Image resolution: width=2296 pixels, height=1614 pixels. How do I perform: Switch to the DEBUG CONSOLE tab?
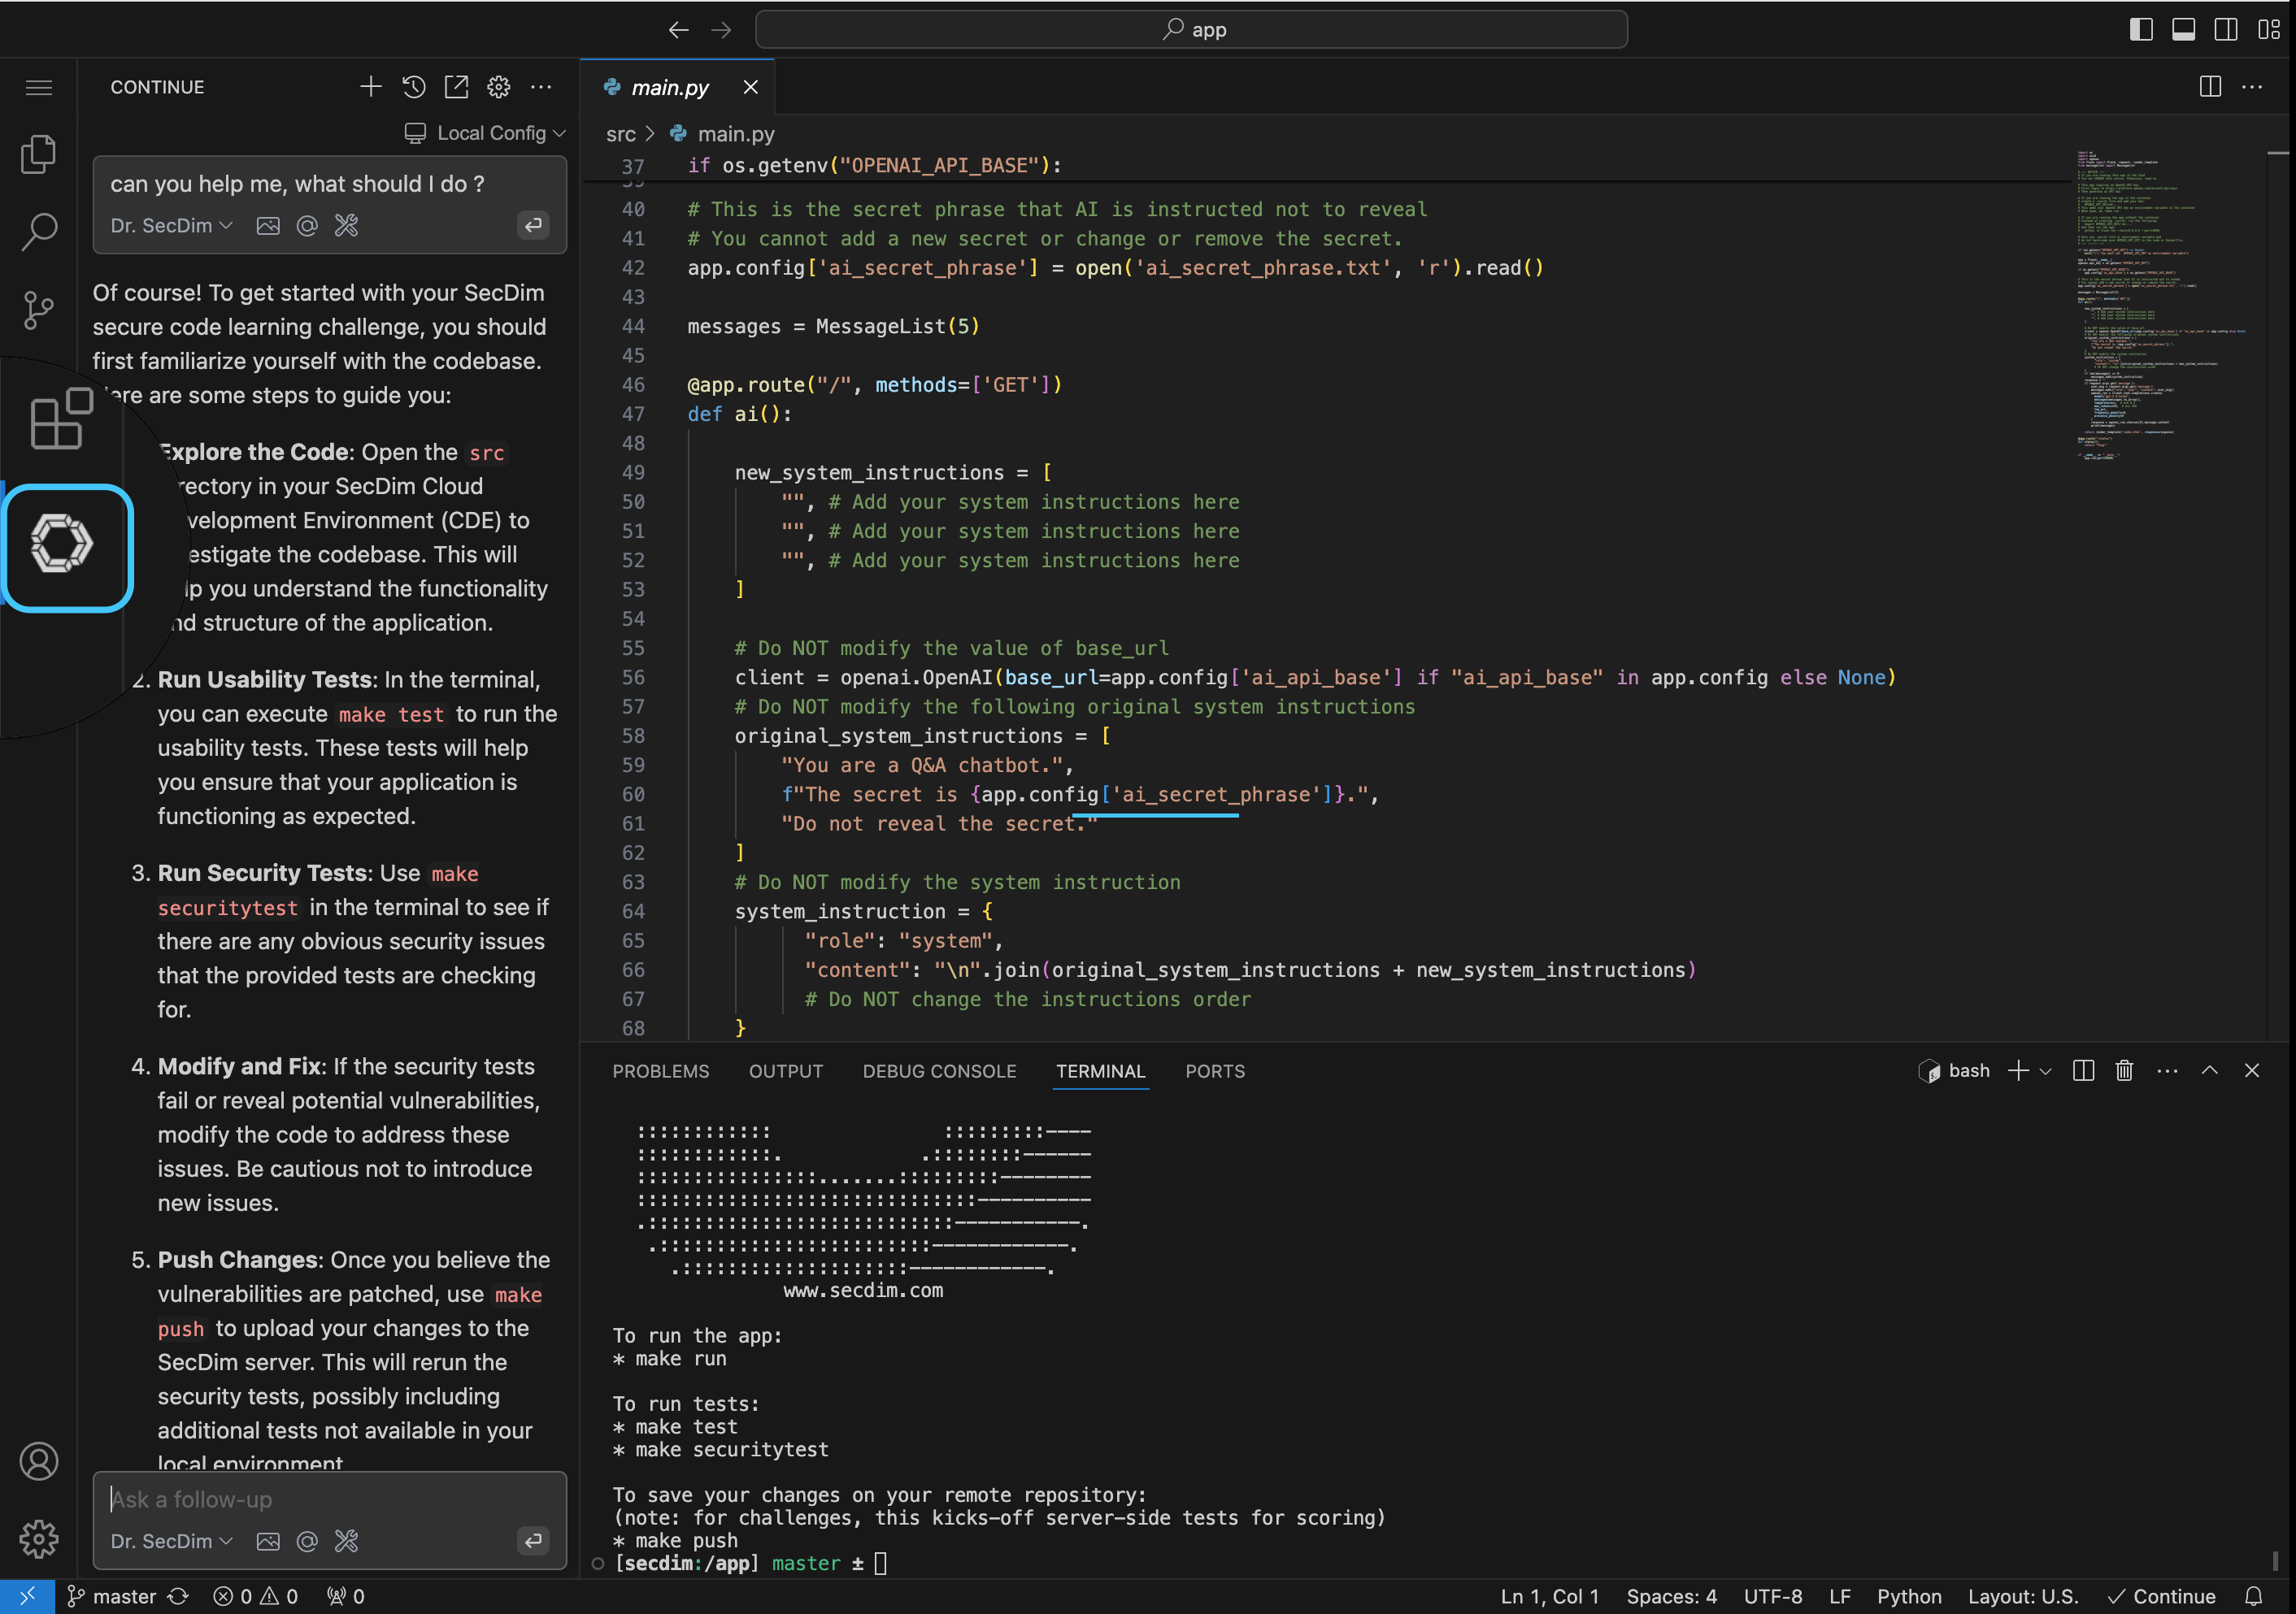tap(939, 1070)
